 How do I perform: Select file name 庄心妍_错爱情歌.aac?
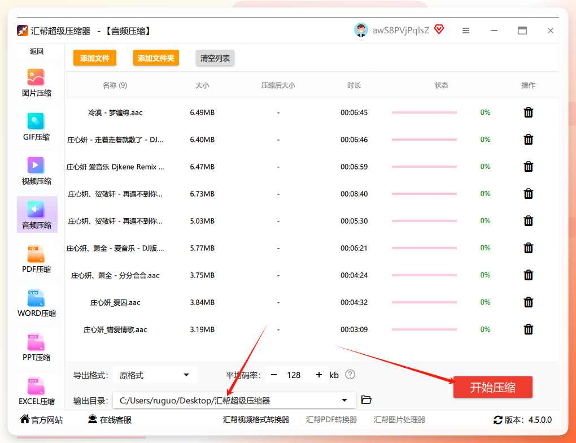tap(115, 329)
